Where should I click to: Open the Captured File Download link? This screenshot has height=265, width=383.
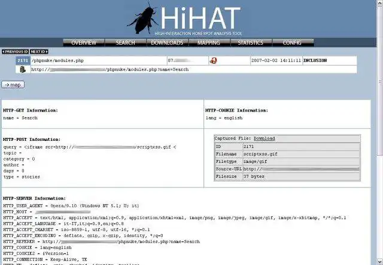(265, 138)
